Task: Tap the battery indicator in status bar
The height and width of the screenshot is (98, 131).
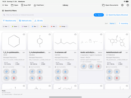Action: (127, 2)
